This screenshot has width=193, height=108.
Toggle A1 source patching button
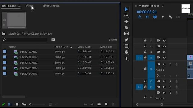tap(139, 87)
